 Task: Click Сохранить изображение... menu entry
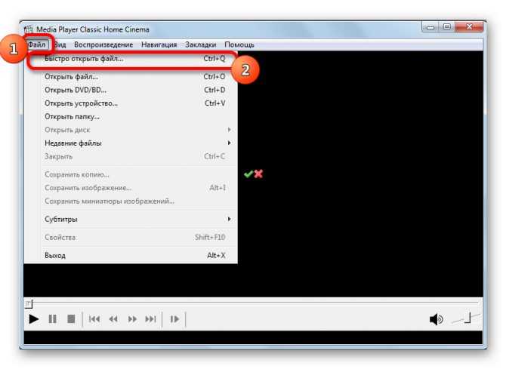pyautogui.click(x=131, y=188)
